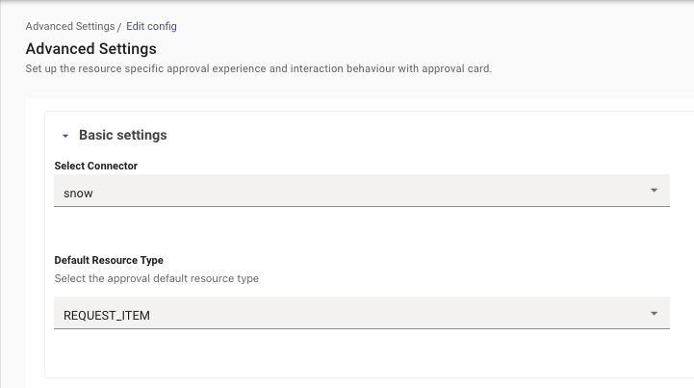The height and width of the screenshot is (388, 694).
Task: Click the description text about approval experience
Action: click(259, 68)
